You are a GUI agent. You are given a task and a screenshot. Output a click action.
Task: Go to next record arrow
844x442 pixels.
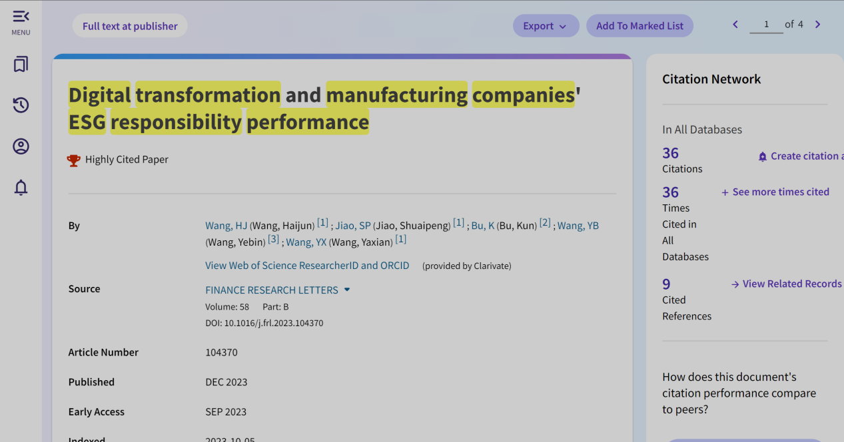(x=817, y=25)
